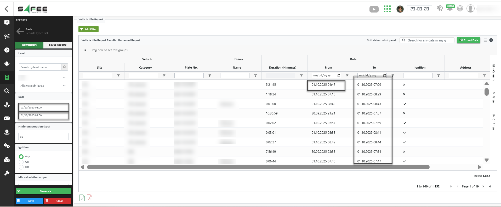The height and width of the screenshot is (207, 501).
Task: Select the On ignition option
Action: click(x=21, y=162)
